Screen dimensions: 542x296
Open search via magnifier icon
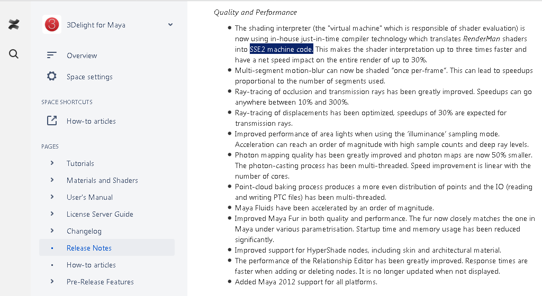coord(14,54)
